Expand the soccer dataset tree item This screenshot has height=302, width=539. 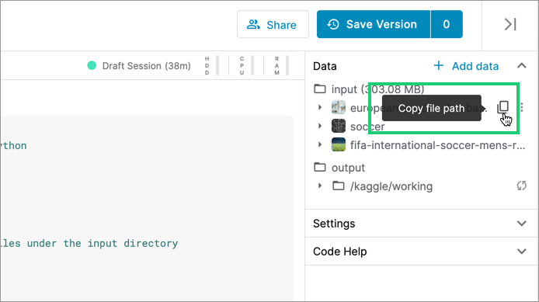[320, 126]
